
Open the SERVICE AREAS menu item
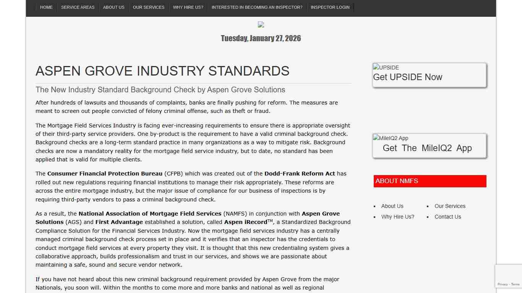tap(78, 7)
